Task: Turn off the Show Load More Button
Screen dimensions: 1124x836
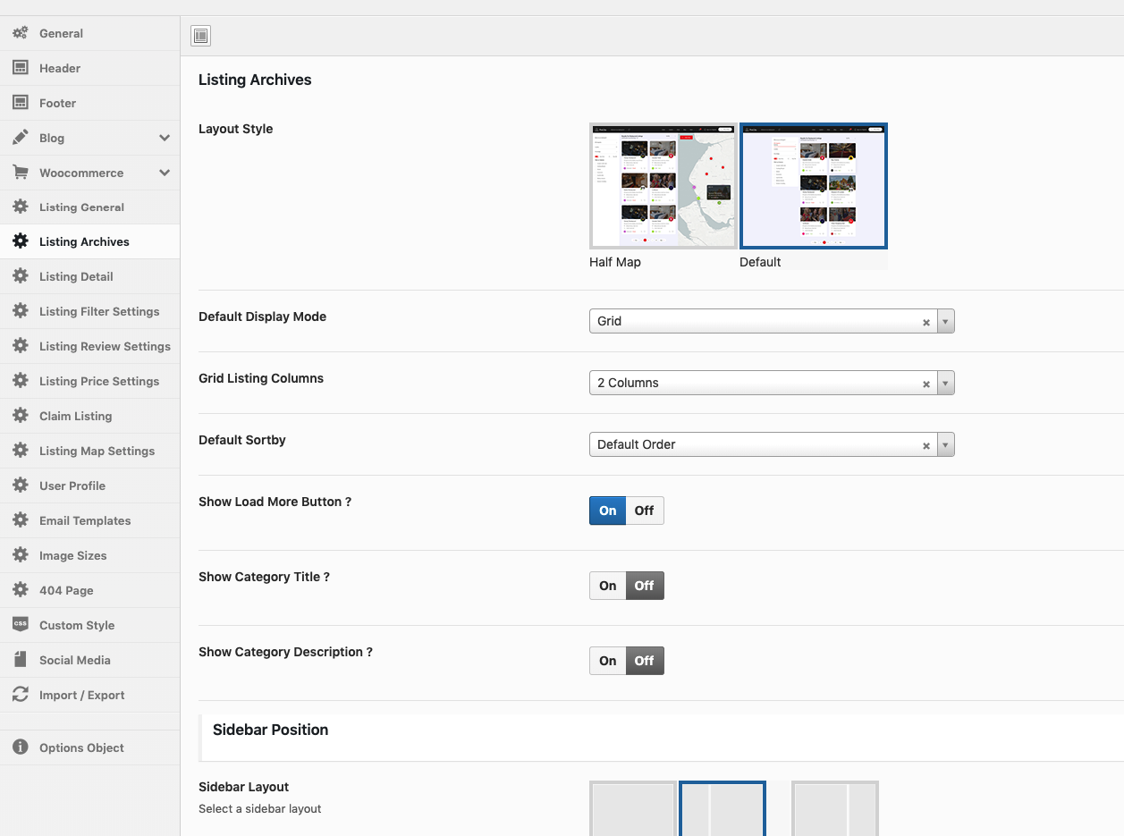Action: click(644, 511)
